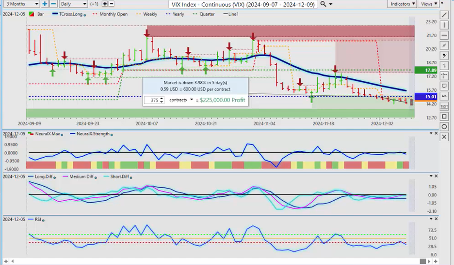The height and width of the screenshot is (265, 454).
Task: Select the horizontal line drawing tool
Action: (x=445, y=35)
